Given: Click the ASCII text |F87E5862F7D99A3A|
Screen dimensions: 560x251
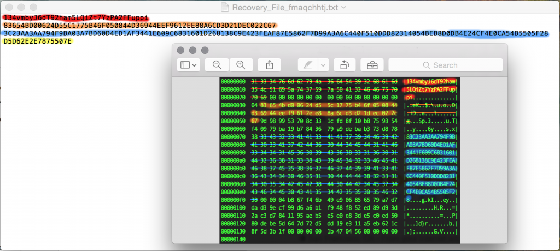Looking at the screenshot, I should point(431,168).
